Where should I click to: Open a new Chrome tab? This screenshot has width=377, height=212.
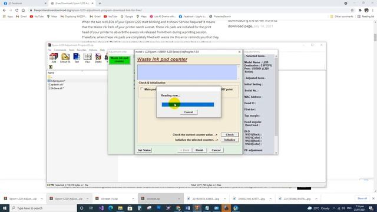(x=100, y=4)
